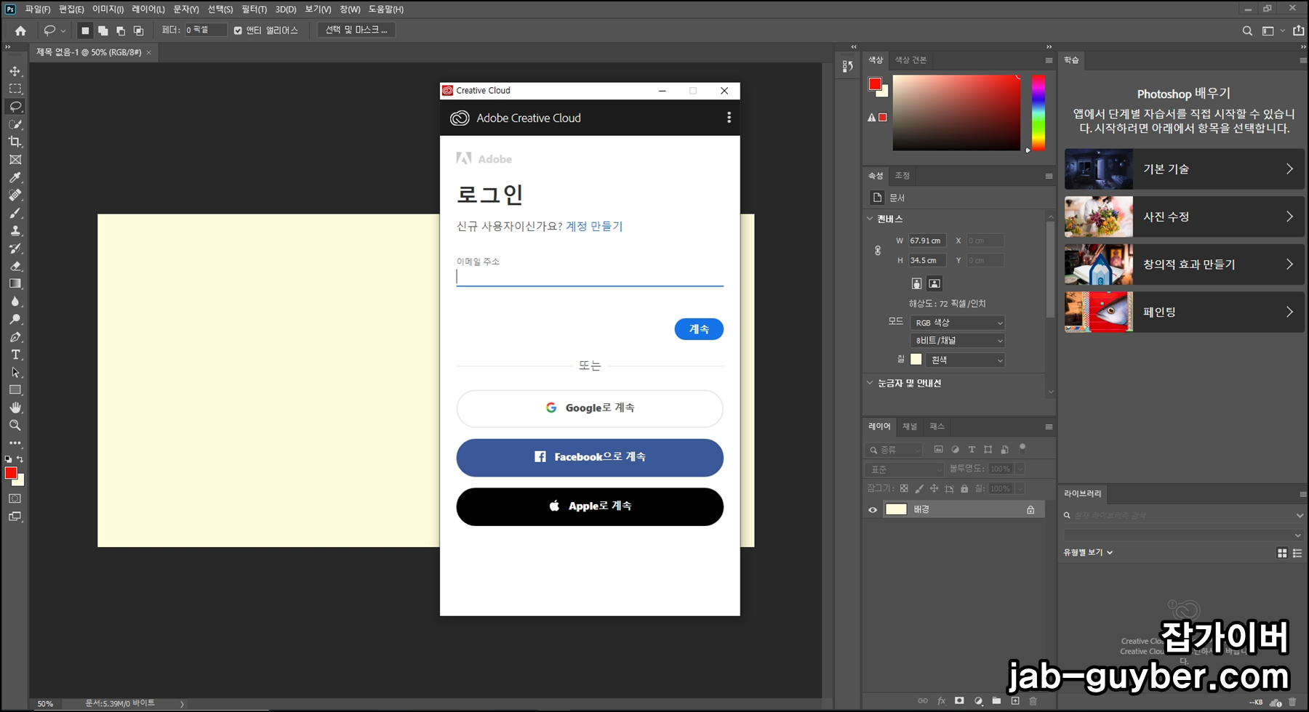
Task: Toggle lock position icon in Layers
Action: click(934, 489)
